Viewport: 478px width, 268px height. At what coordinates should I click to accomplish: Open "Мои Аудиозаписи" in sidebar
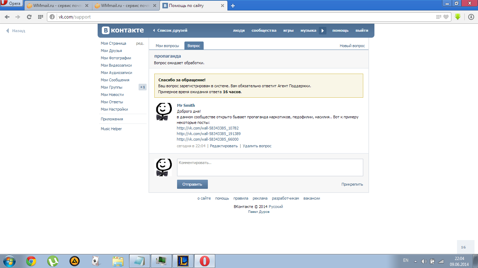[117, 73]
